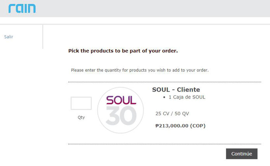Click the 'Pick the products' heading
Image resolution: width=270 pixels, height=166 pixels.
[x=123, y=51]
